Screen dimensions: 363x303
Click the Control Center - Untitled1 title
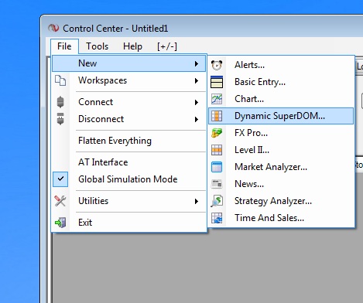(x=115, y=29)
